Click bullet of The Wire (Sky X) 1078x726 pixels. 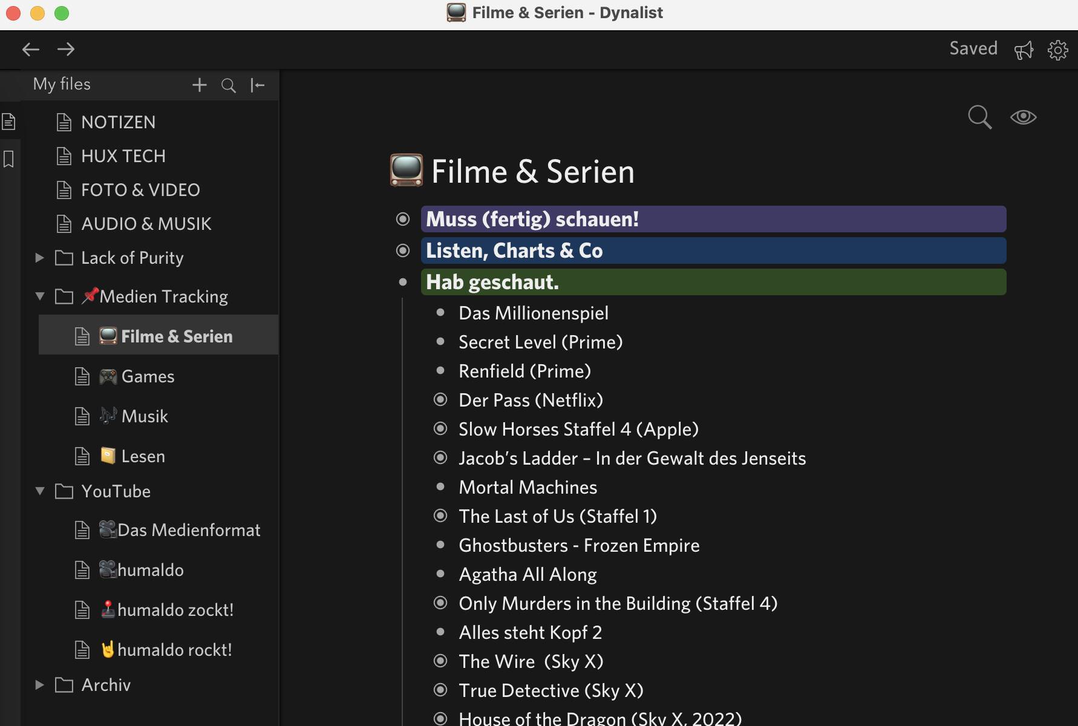[x=440, y=661]
